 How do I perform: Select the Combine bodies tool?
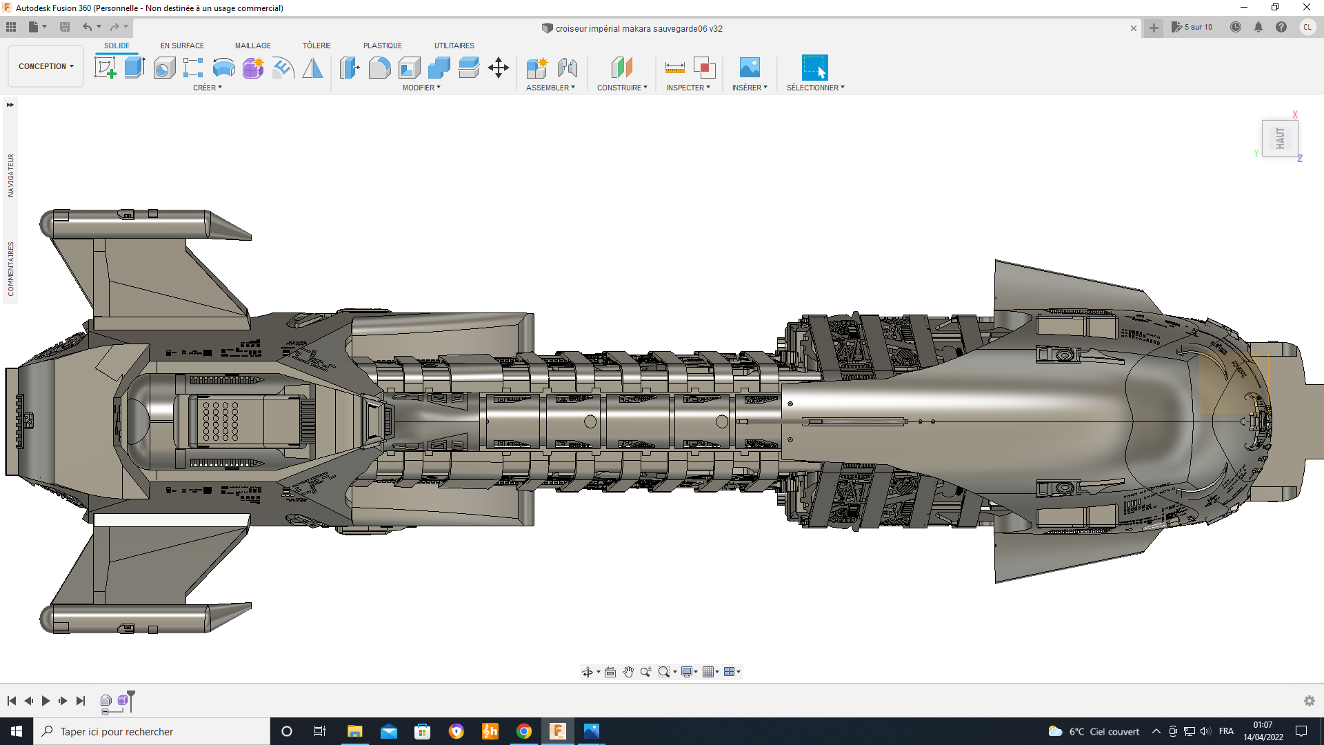point(439,68)
